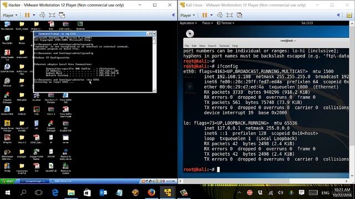Click the Kali clock Sat 13:23
This screenshot has width=355, height=199.
(x=307, y=23)
